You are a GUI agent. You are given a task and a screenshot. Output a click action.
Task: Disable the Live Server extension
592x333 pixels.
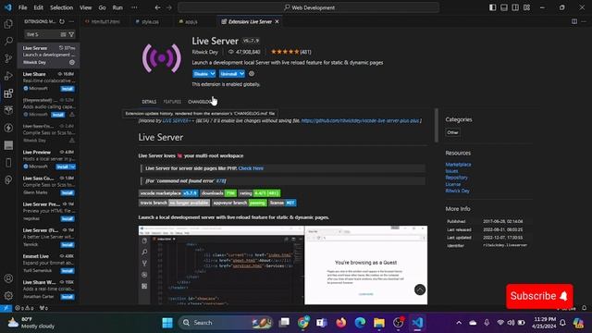tap(201, 74)
